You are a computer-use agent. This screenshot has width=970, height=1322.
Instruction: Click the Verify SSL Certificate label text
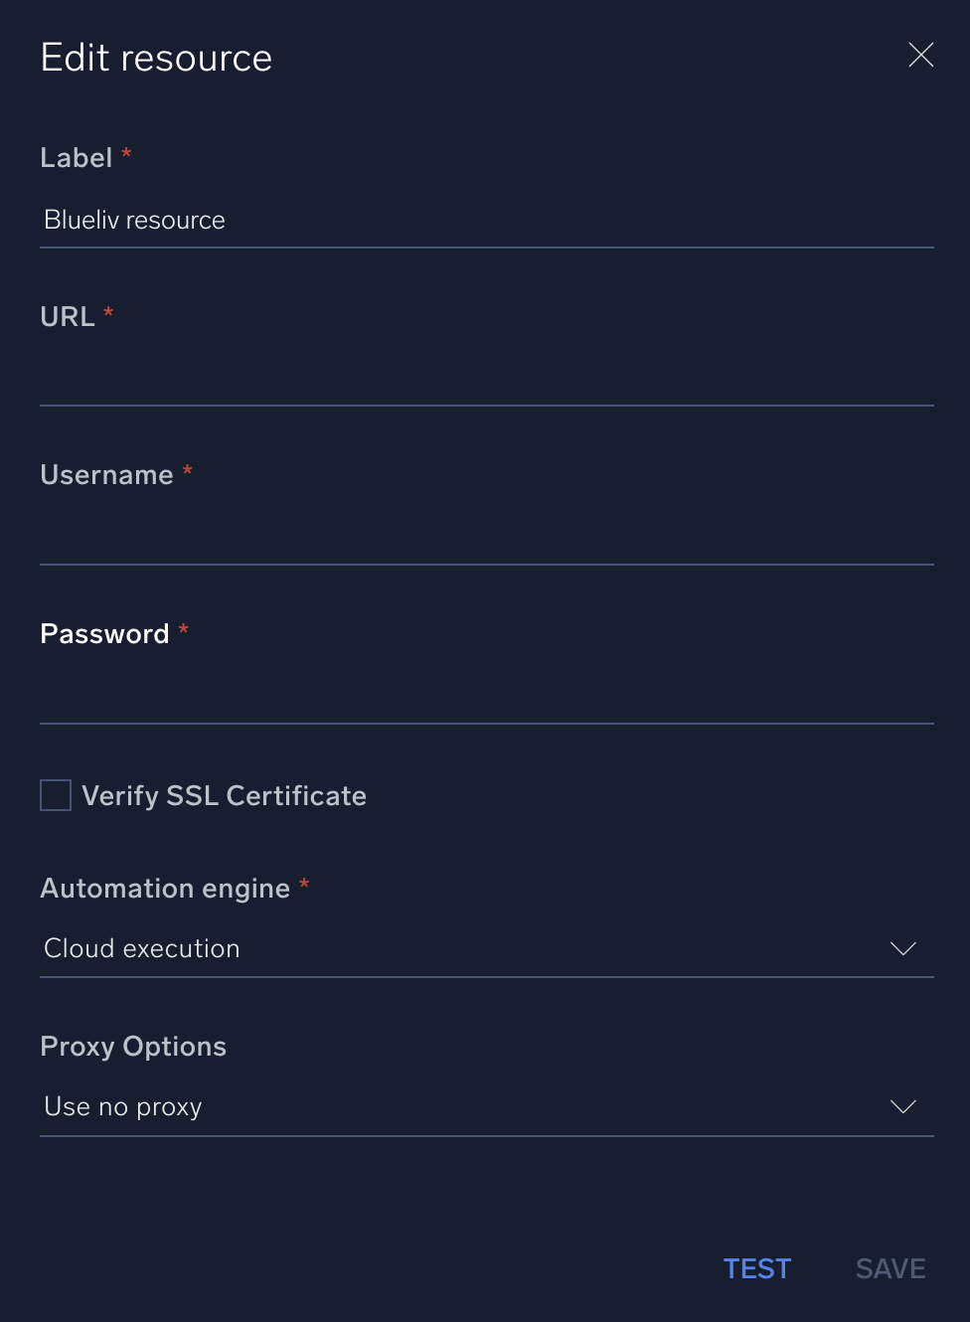click(225, 795)
